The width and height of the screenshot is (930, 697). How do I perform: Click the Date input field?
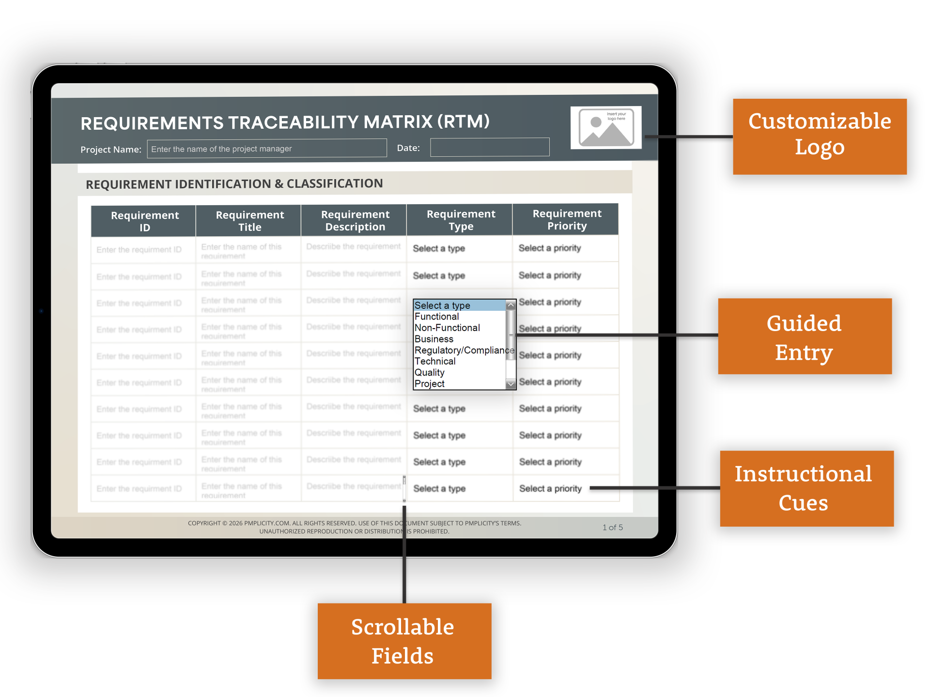click(x=490, y=147)
